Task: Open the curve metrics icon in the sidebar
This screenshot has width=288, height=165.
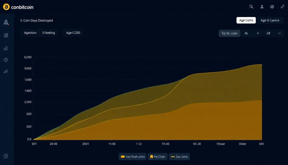Action: [6, 71]
